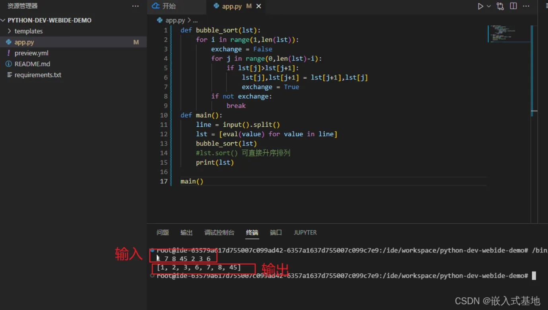
Task: Open the run options dropdown arrow
Action: (x=489, y=6)
